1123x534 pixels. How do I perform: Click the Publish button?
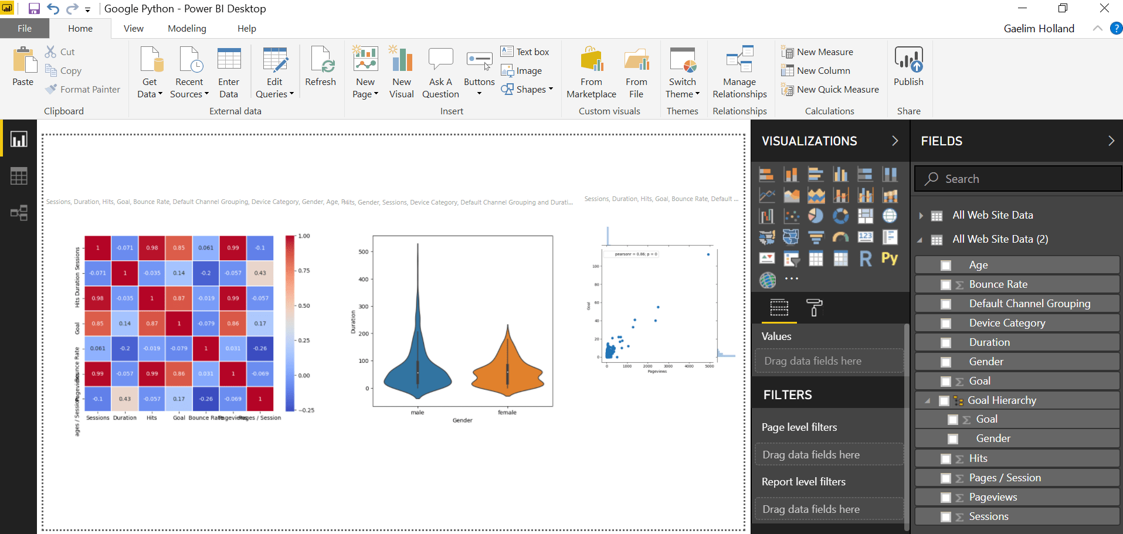pos(908,64)
